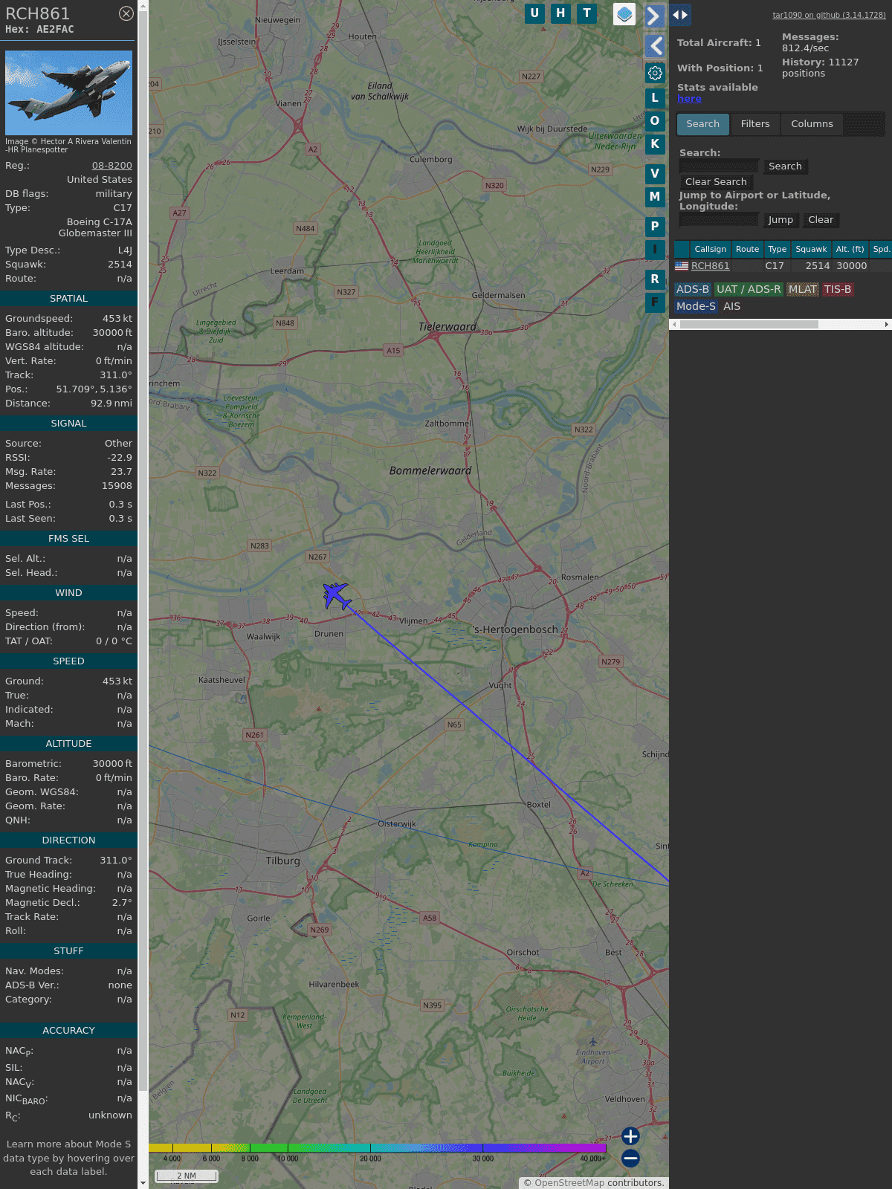Screen dimensions: 892x1189
Task: Click the US flag in aircraft table
Action: 682,266
